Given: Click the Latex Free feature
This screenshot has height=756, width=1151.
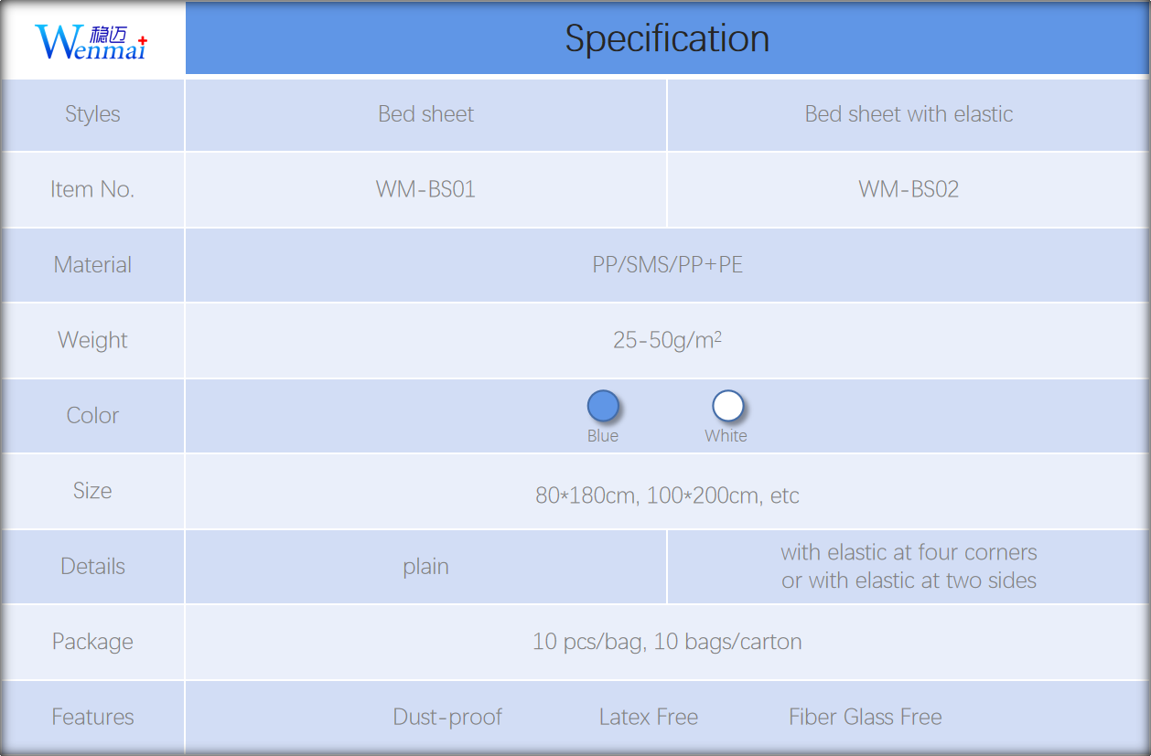Looking at the screenshot, I should click(649, 718).
